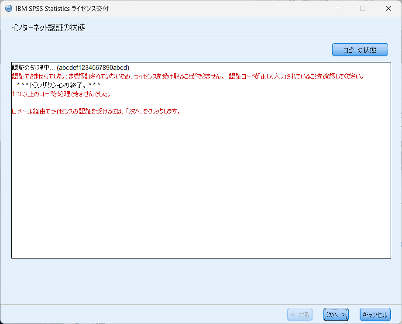Cancel the wizard with キャンセル
The width and height of the screenshot is (402, 324).
click(375, 314)
